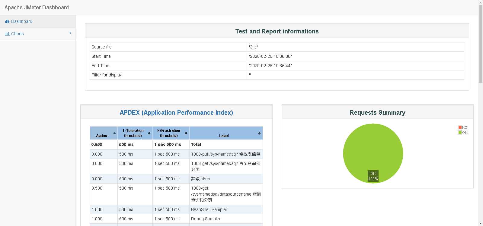Select the "3.jtl" source file value
Image resolution: width=483 pixels, height=226 pixels.
(253, 47)
